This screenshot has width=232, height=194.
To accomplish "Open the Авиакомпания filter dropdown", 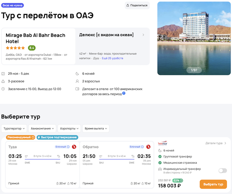I will pyautogui.click(x=43, y=128).
